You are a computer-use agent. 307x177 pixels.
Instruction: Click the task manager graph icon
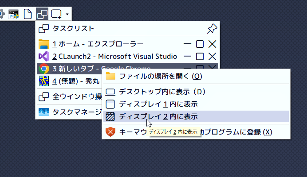click(43, 112)
